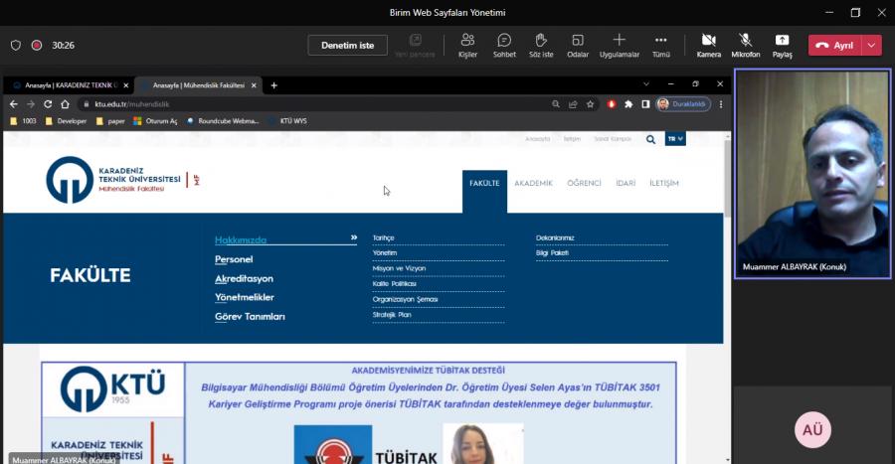Click the Denetim iste button
This screenshot has width=895, height=464.
[347, 45]
